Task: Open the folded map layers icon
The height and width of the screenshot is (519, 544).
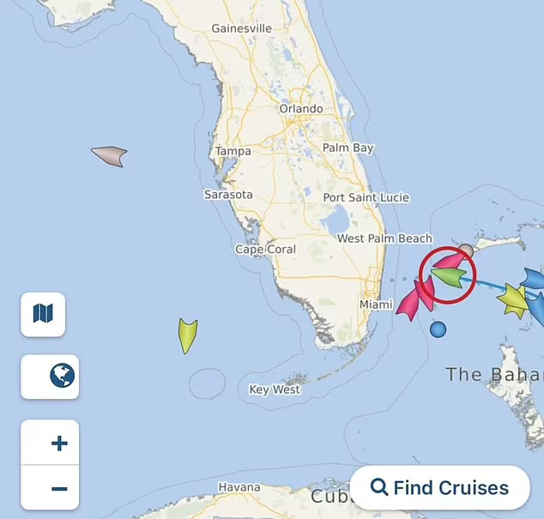Action: [43, 314]
